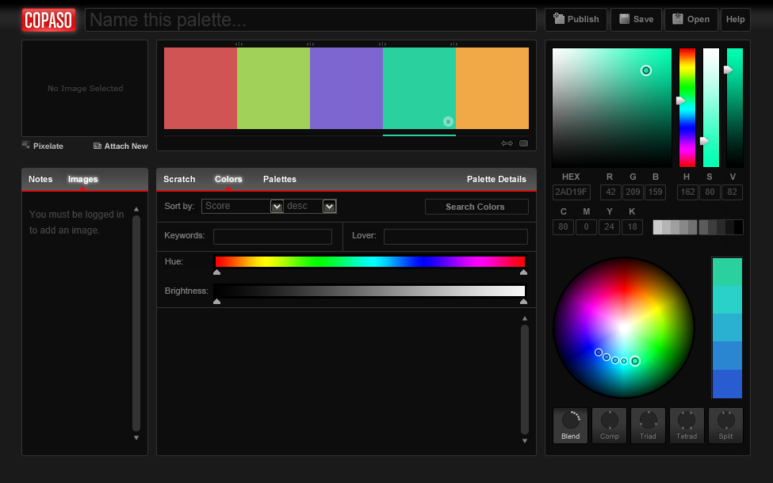Select the Split color scheme icon
The image size is (773, 483).
[x=725, y=425]
